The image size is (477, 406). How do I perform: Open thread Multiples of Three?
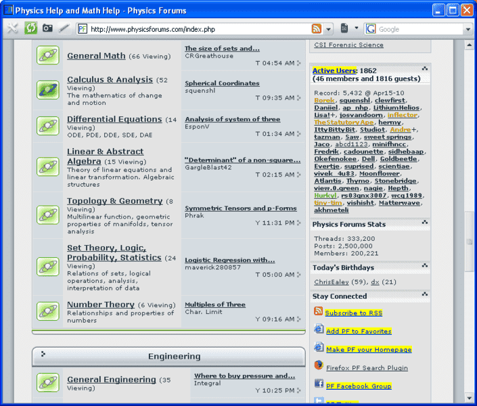click(215, 304)
